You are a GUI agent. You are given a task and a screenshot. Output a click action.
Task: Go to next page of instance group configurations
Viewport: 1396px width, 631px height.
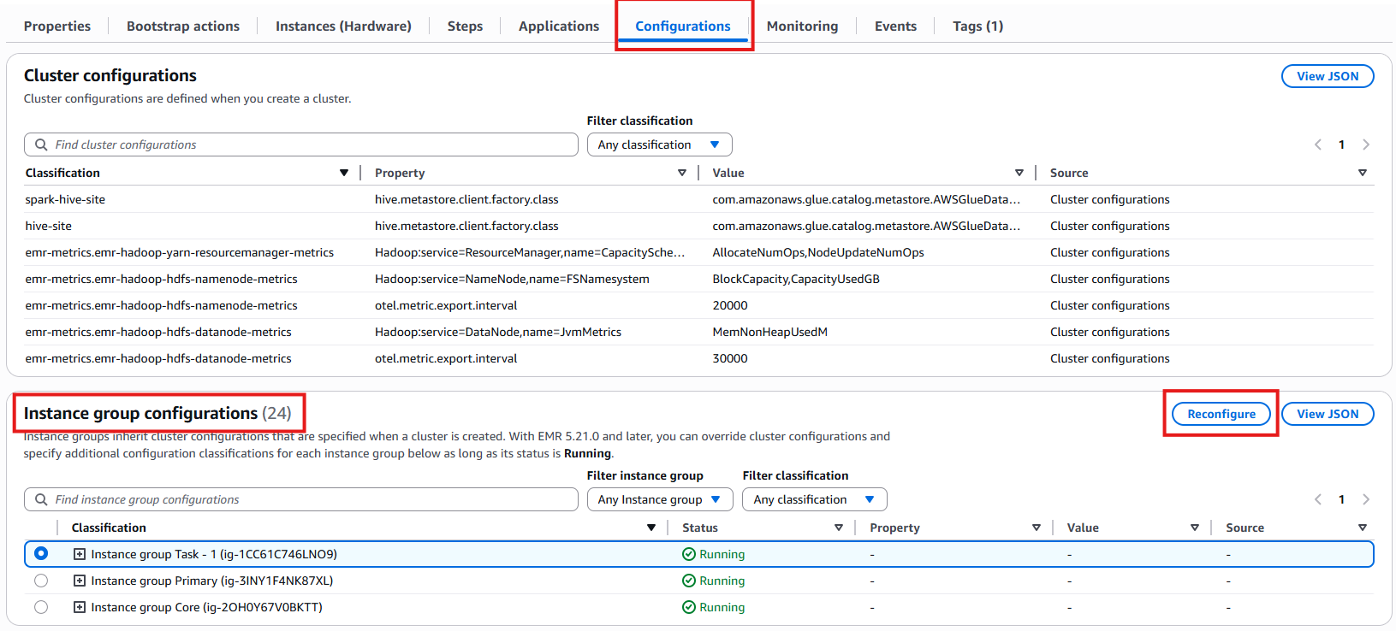[1366, 499]
